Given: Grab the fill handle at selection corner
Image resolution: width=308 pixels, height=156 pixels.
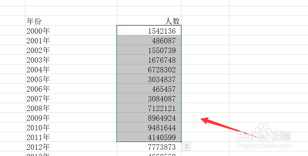Looking at the screenshot, I should [181, 141].
